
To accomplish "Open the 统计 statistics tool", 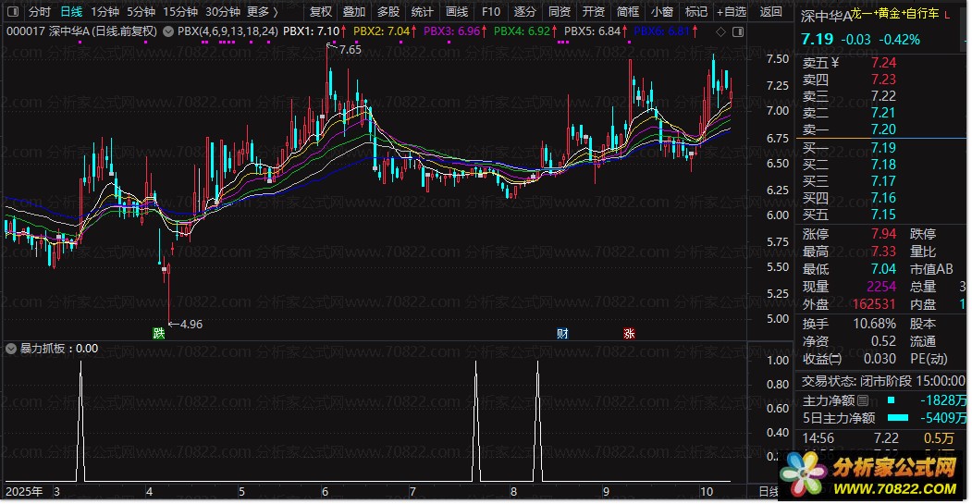I will [422, 12].
